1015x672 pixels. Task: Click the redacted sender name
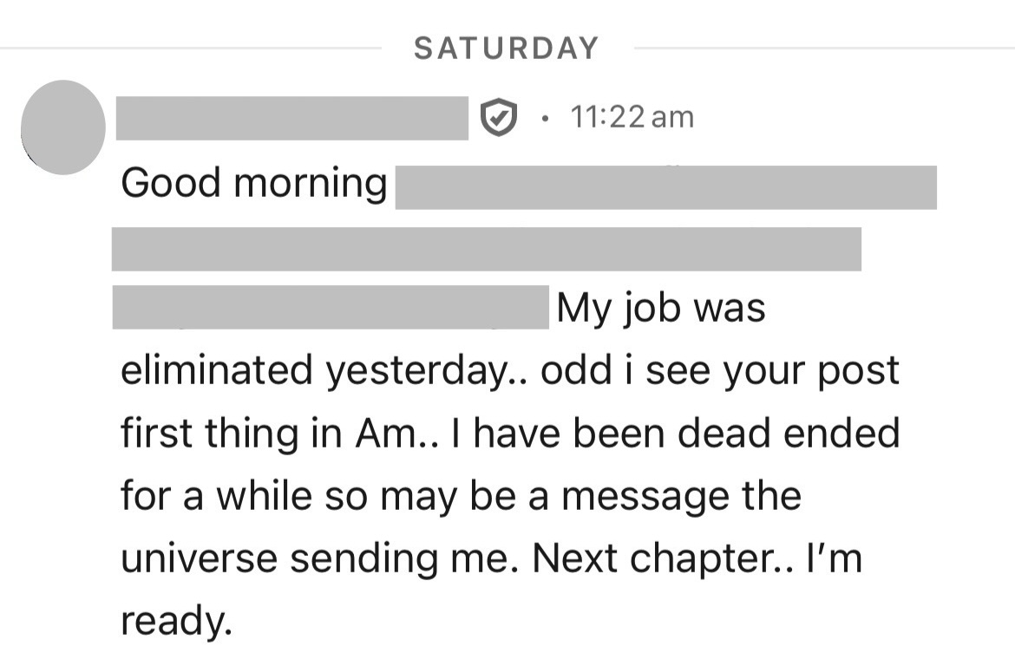coord(291,118)
